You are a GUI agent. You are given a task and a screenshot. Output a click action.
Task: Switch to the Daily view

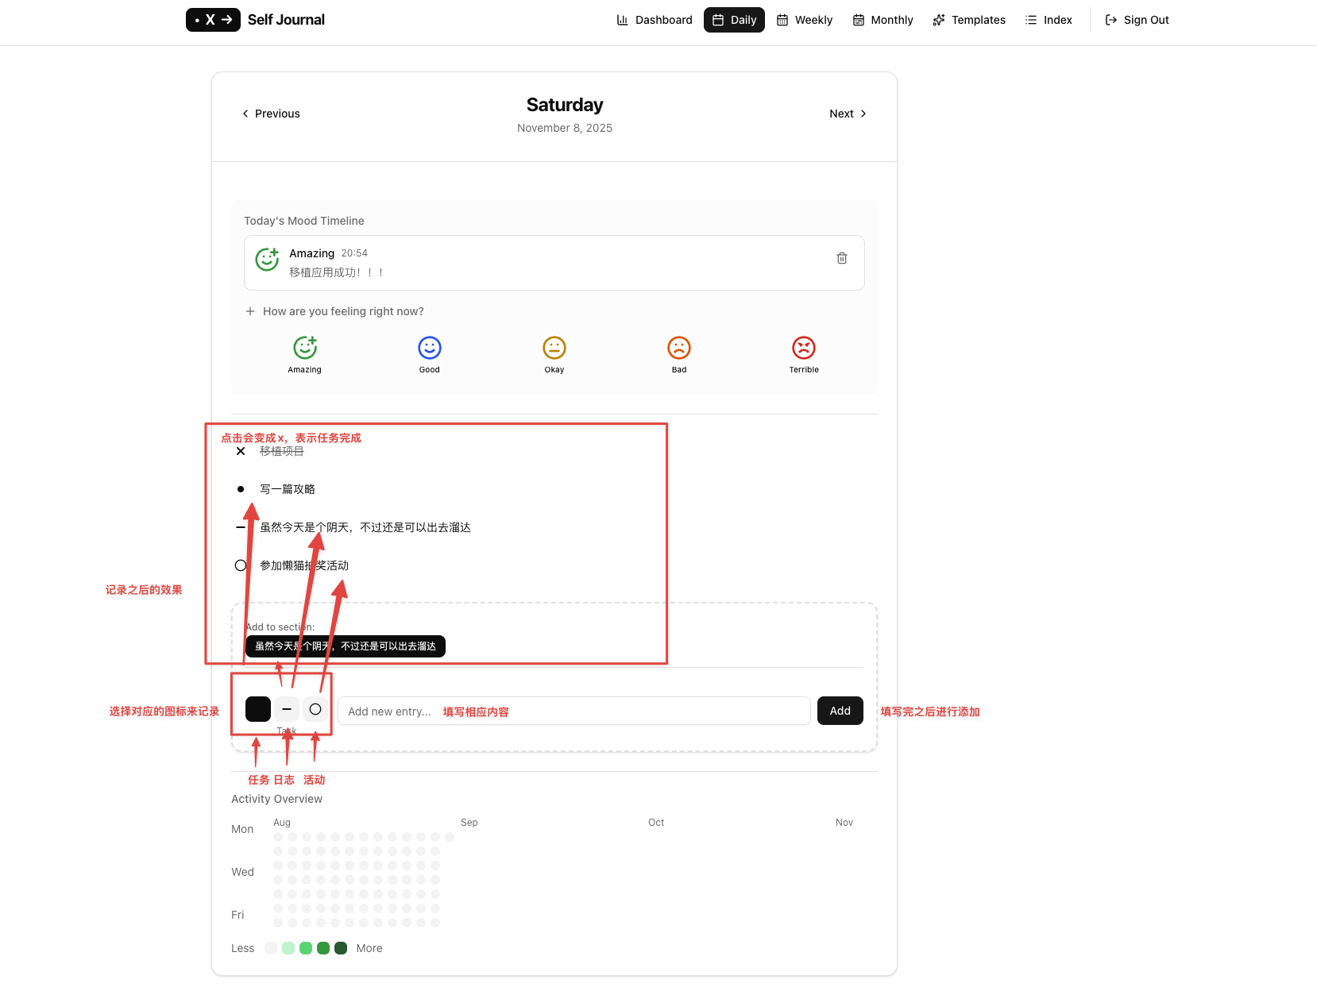tap(734, 20)
